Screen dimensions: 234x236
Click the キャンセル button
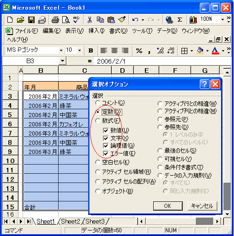(x=202, y=206)
